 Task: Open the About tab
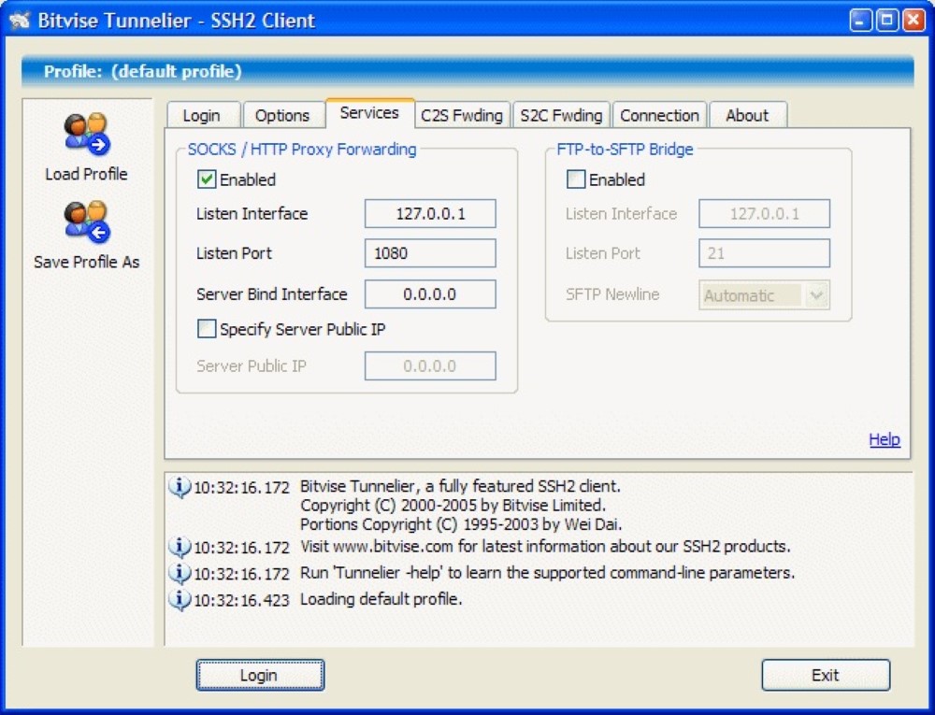coord(747,115)
